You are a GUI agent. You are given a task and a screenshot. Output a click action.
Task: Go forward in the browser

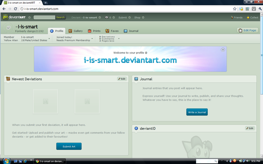coord(10,9)
